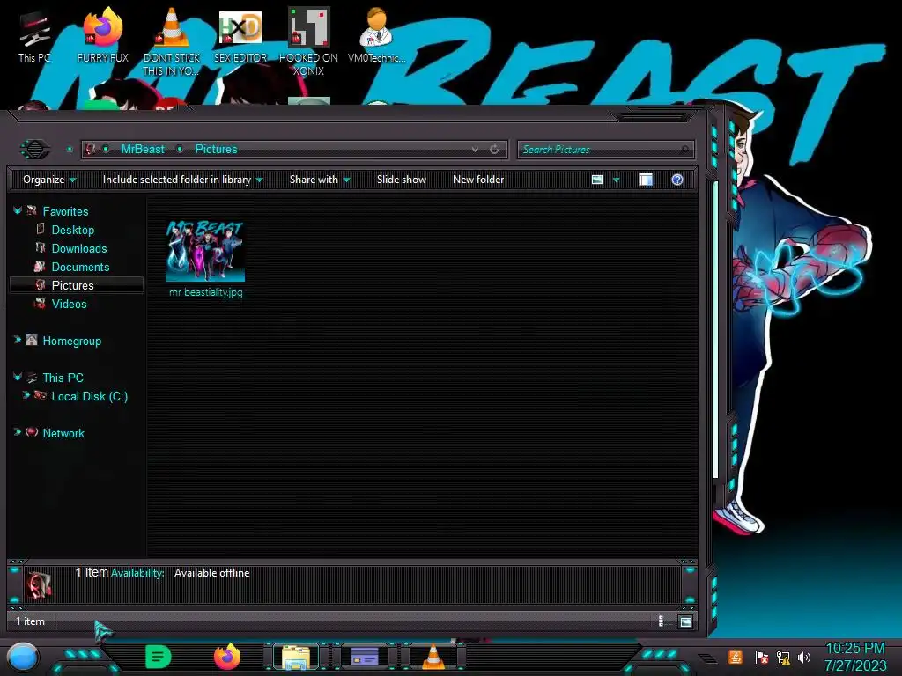Open the VM0Technic desktop shortcut
The width and height of the screenshot is (902, 676).
(x=377, y=37)
